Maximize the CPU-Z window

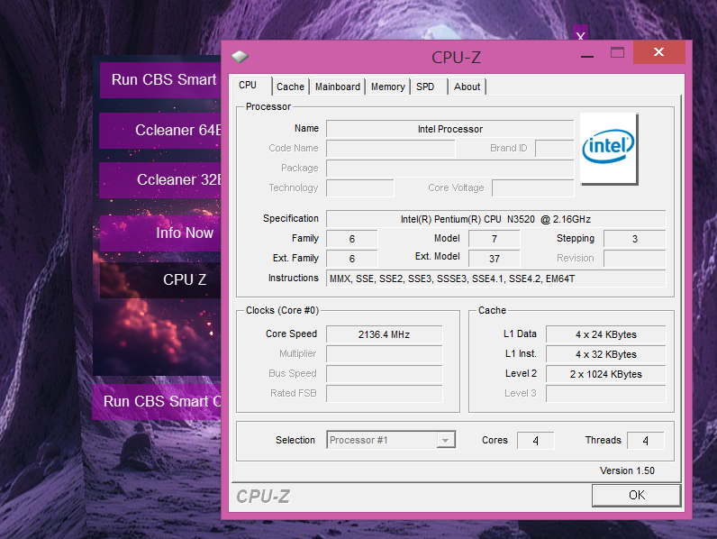pyautogui.click(x=617, y=52)
